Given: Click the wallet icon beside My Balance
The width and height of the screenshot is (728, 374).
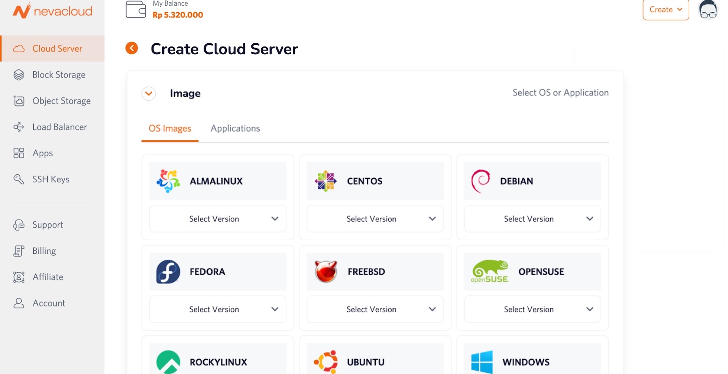Looking at the screenshot, I should click(x=135, y=9).
